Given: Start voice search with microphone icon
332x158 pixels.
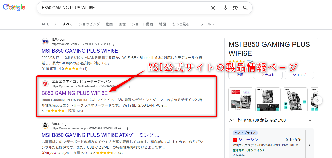Looking at the screenshot, I should [225, 8].
